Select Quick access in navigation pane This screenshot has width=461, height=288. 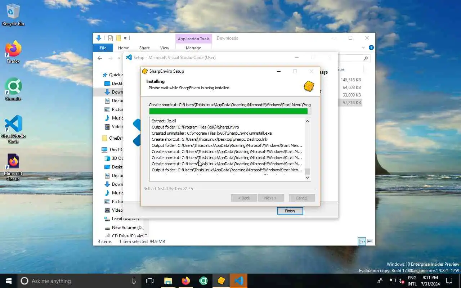tap(112, 75)
